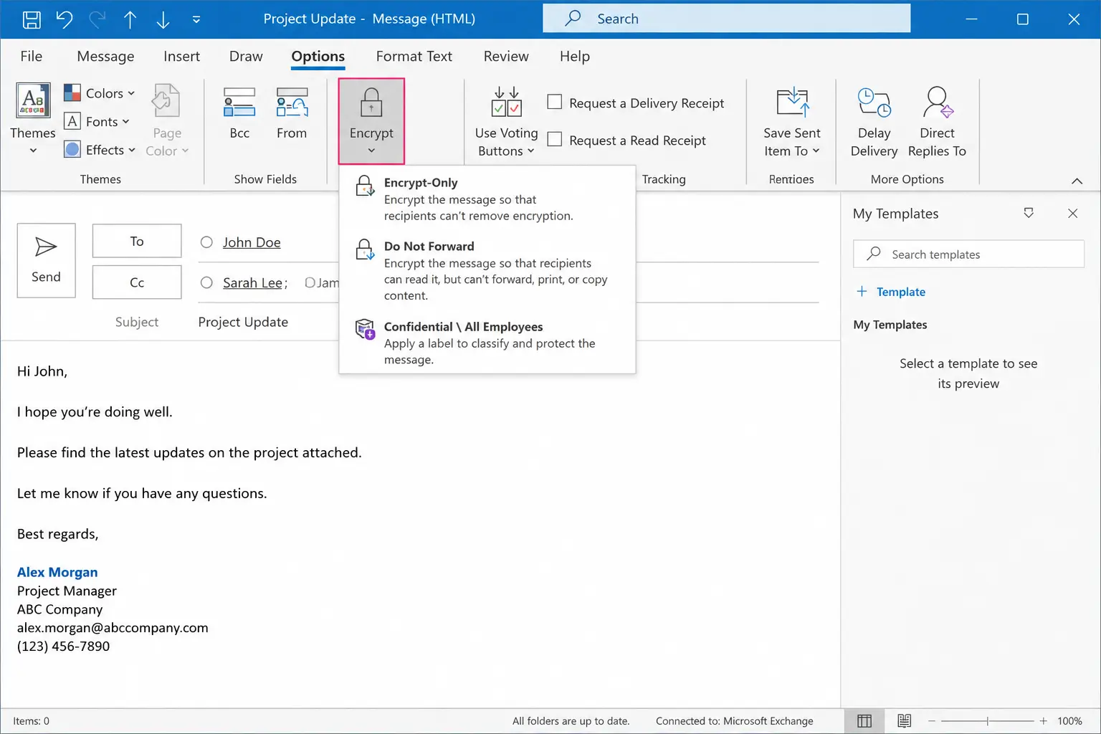Open Page Color dropdown

[x=167, y=120]
